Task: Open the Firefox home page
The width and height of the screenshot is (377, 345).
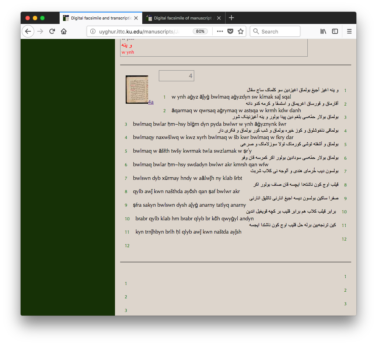Action: 64,31
